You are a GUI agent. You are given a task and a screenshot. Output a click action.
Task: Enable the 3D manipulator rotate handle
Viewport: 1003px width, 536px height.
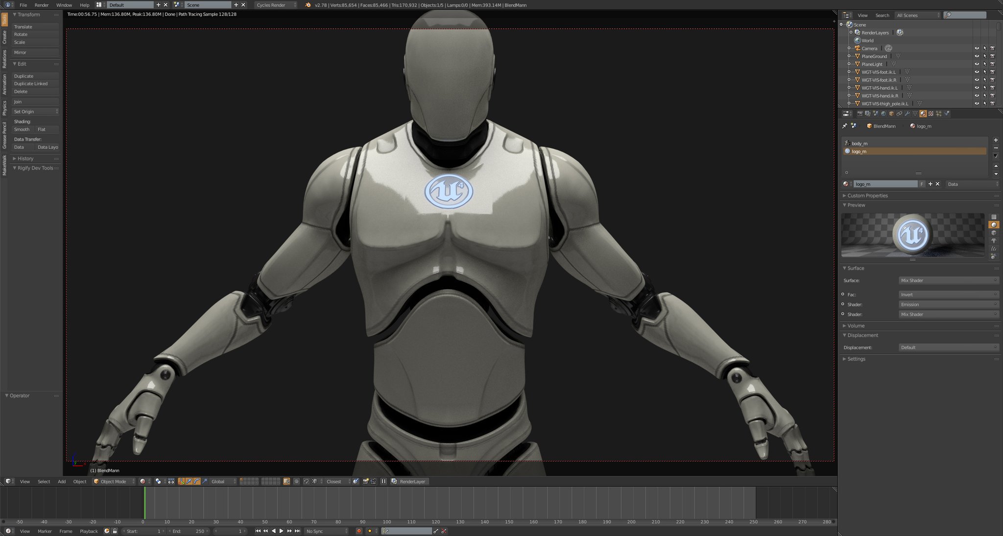click(197, 482)
